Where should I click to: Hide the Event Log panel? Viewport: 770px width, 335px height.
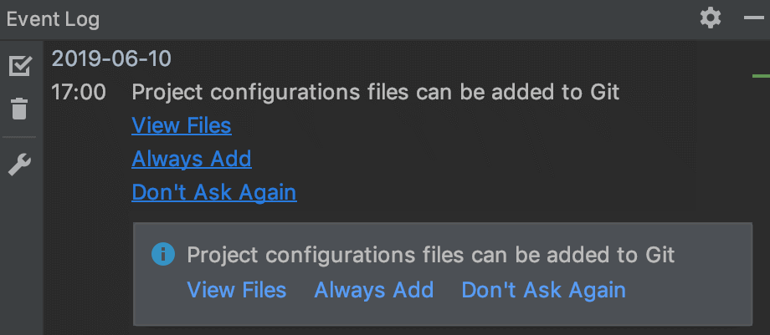pos(752,18)
